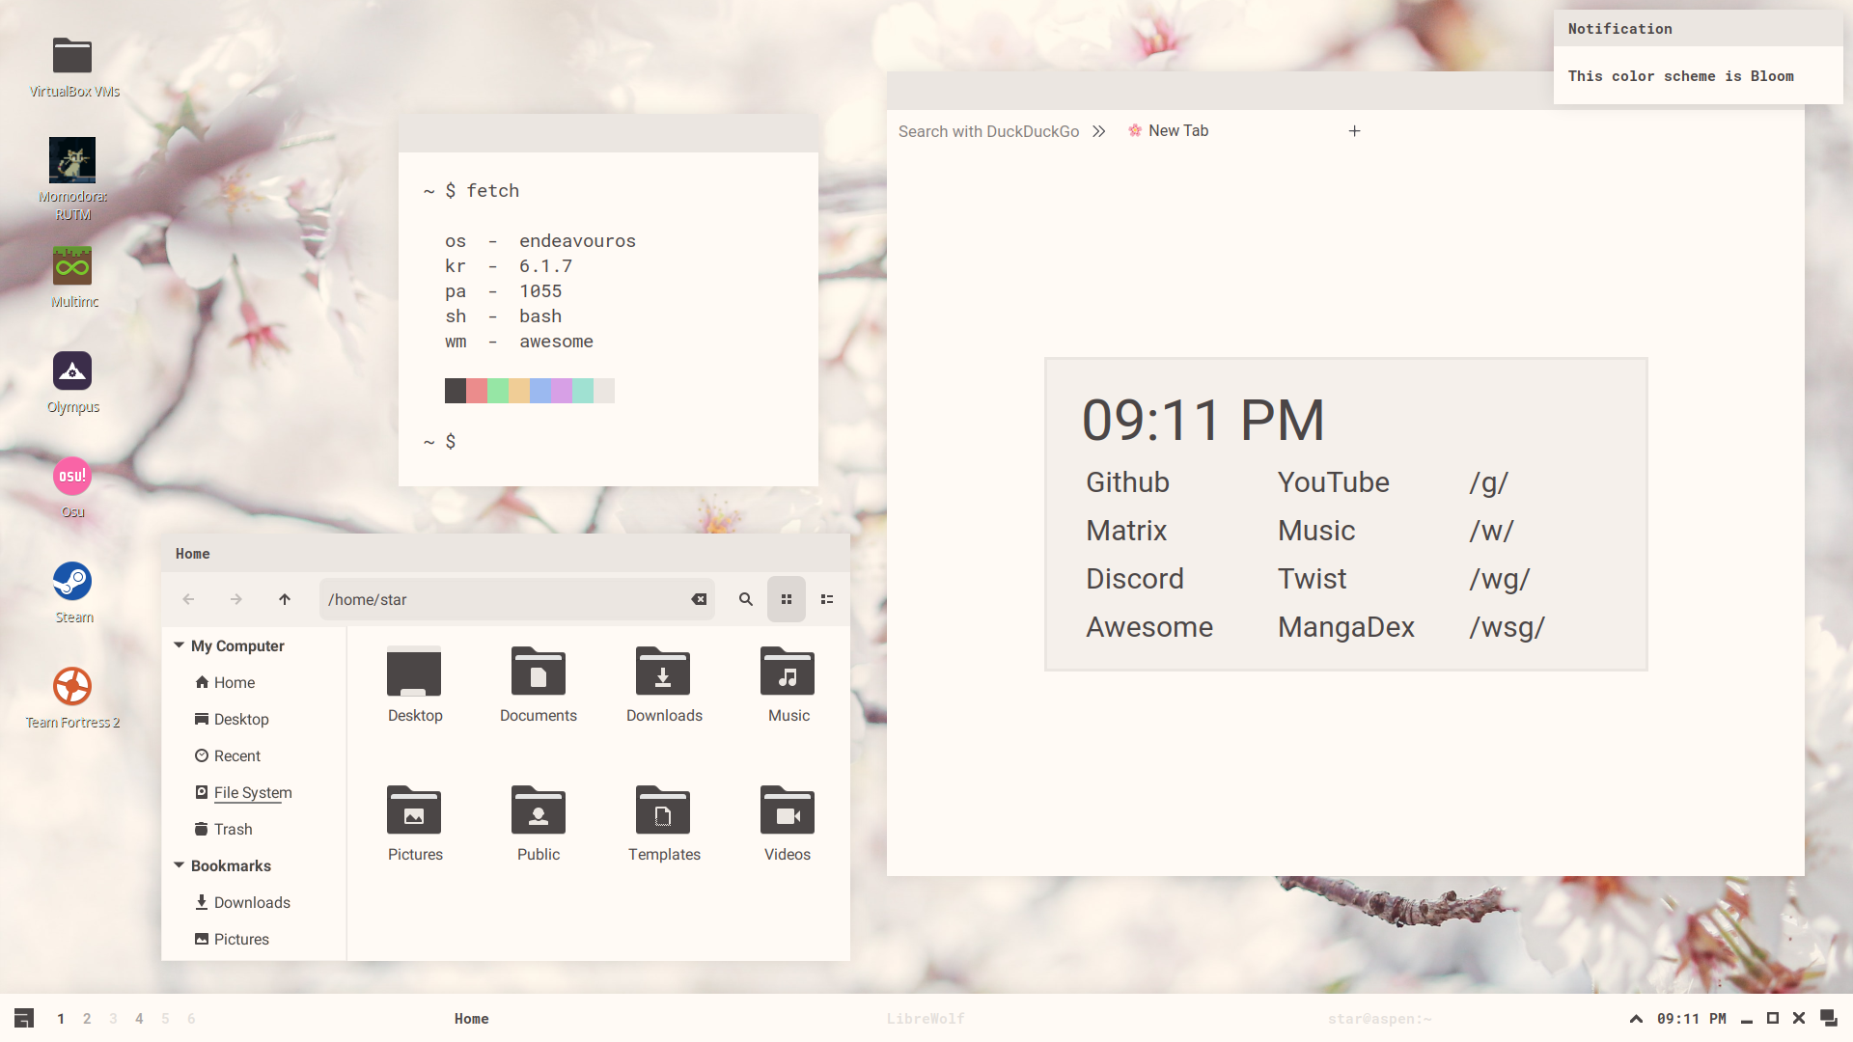Open the MangaDex link

1345,627
